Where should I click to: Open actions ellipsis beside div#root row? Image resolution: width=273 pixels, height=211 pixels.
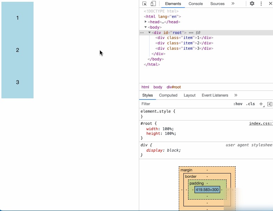[142, 33]
